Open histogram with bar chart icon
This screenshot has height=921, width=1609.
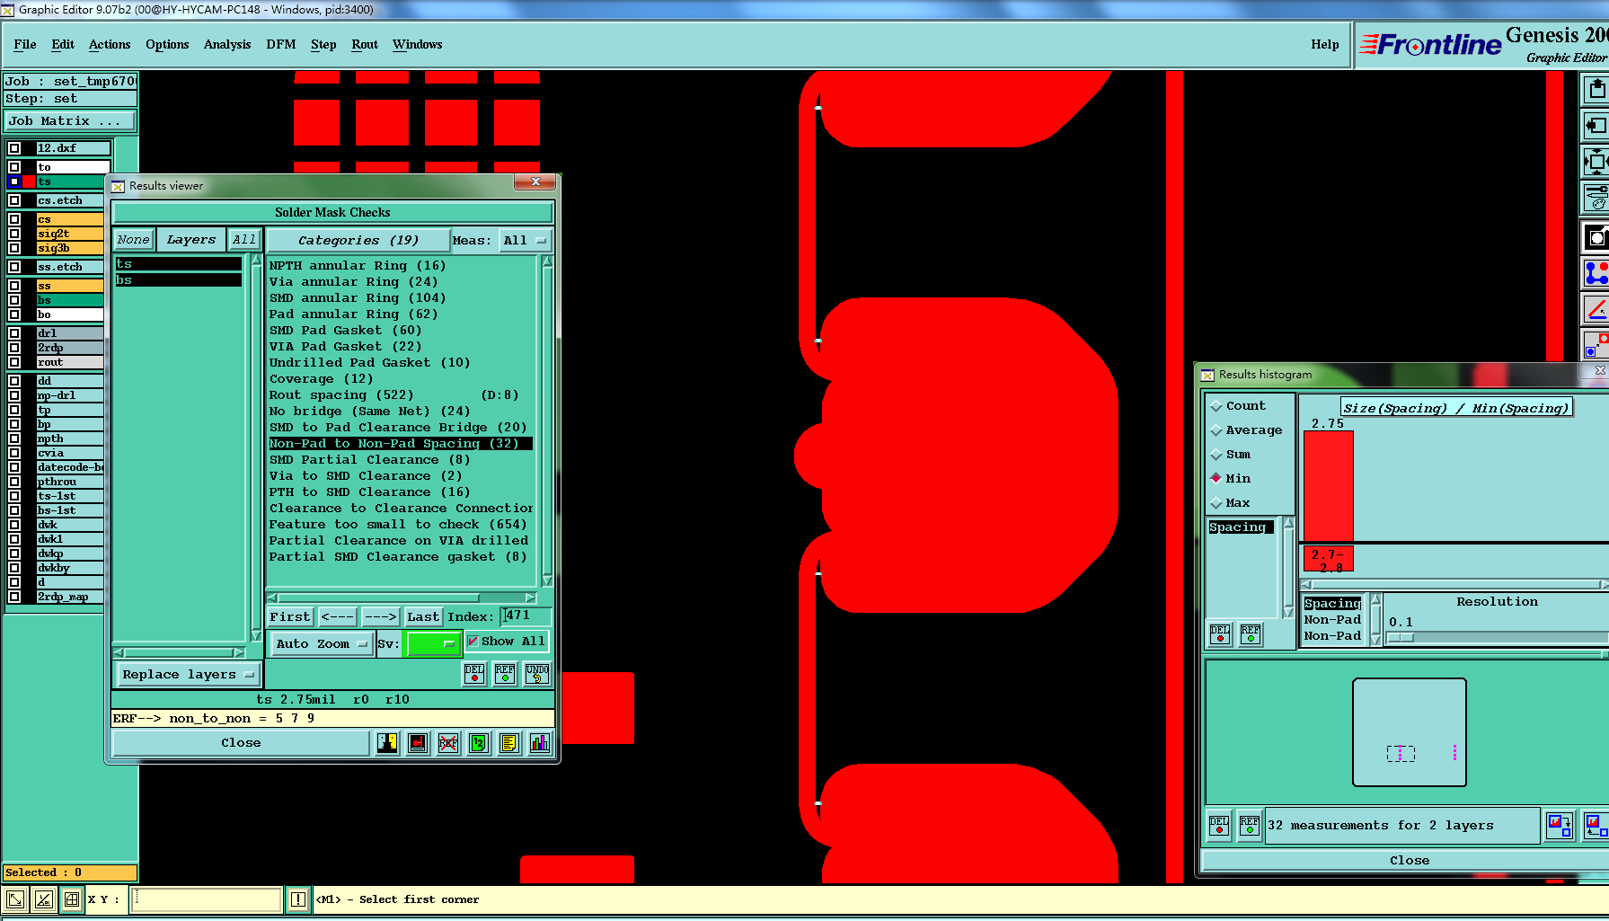(x=540, y=743)
